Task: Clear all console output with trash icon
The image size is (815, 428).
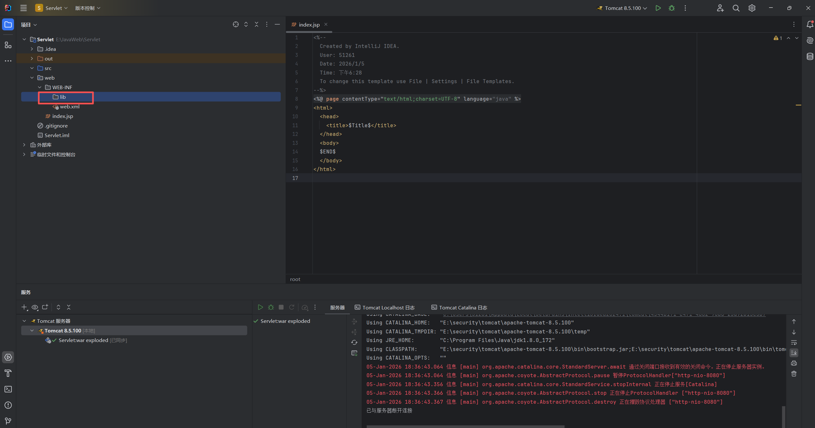Action: point(794,374)
